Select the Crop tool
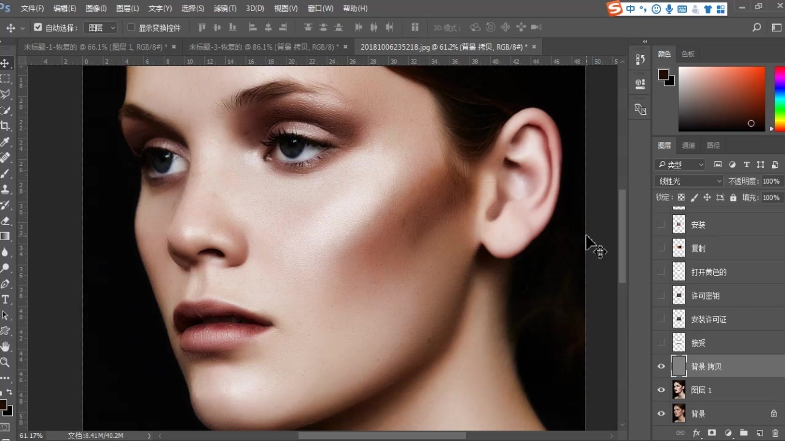This screenshot has width=785, height=441. point(5,126)
